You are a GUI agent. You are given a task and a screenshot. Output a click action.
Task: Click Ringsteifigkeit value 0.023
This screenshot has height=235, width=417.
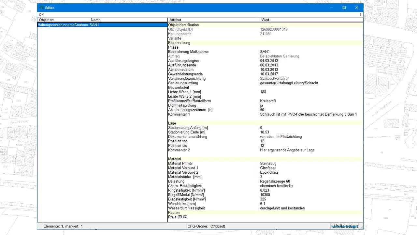click(265, 190)
